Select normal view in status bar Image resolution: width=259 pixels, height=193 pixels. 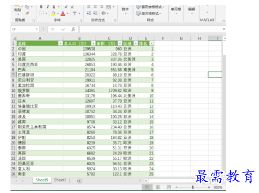pyautogui.click(x=147, y=187)
